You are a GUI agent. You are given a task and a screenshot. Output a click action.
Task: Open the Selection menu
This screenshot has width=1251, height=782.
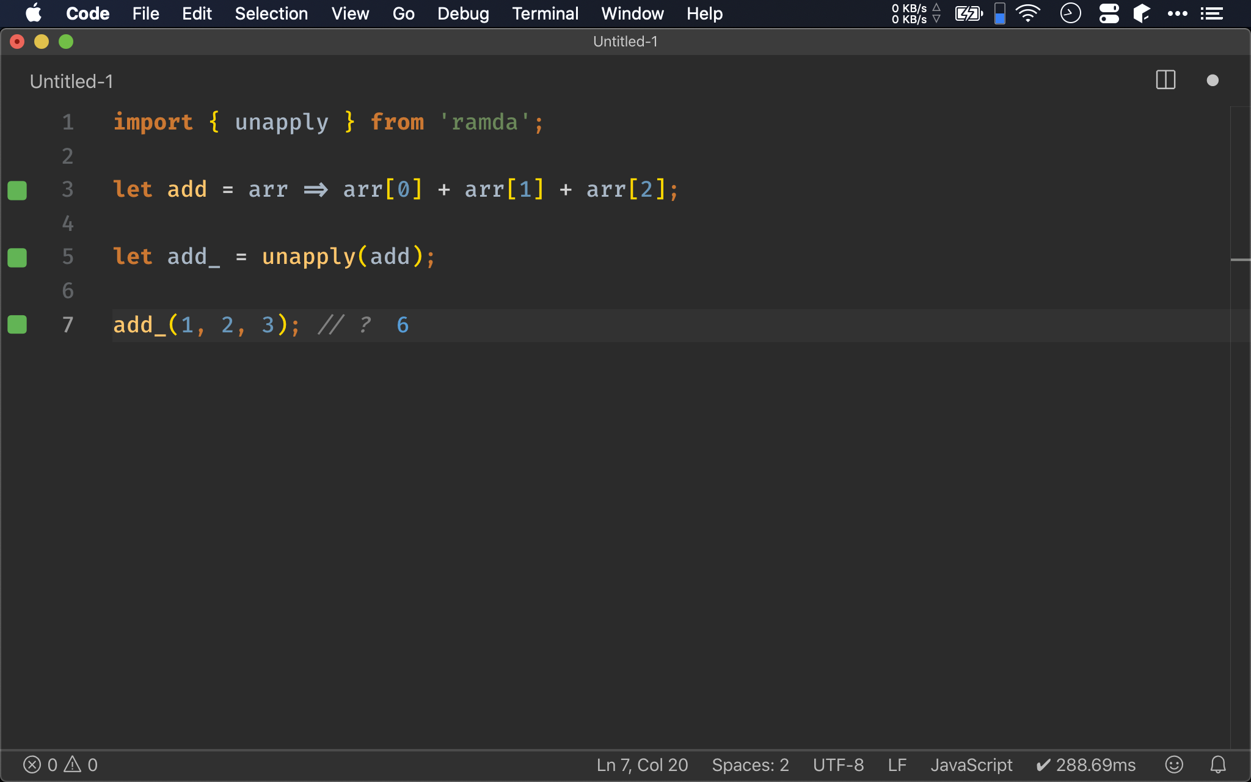click(x=271, y=13)
